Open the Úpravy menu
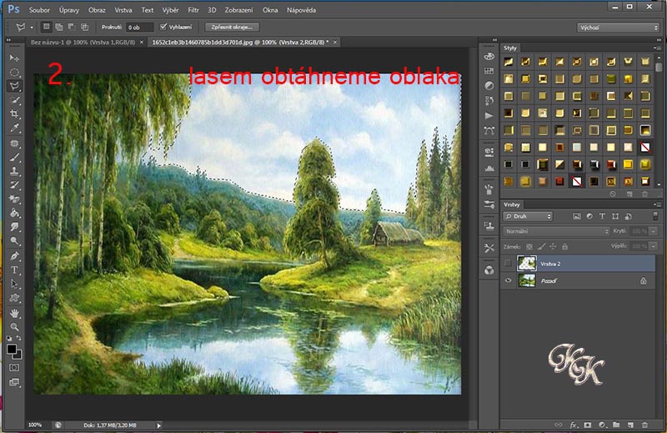This screenshot has height=433, width=667. [x=69, y=10]
